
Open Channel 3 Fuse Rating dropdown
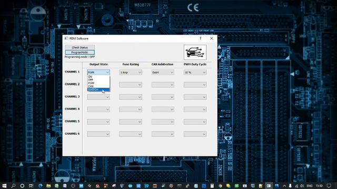coord(131,97)
